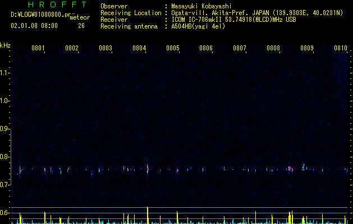Viewport: 353px width, 224px height.
Task: Click the Receiver field label
Action: pos(114,20)
